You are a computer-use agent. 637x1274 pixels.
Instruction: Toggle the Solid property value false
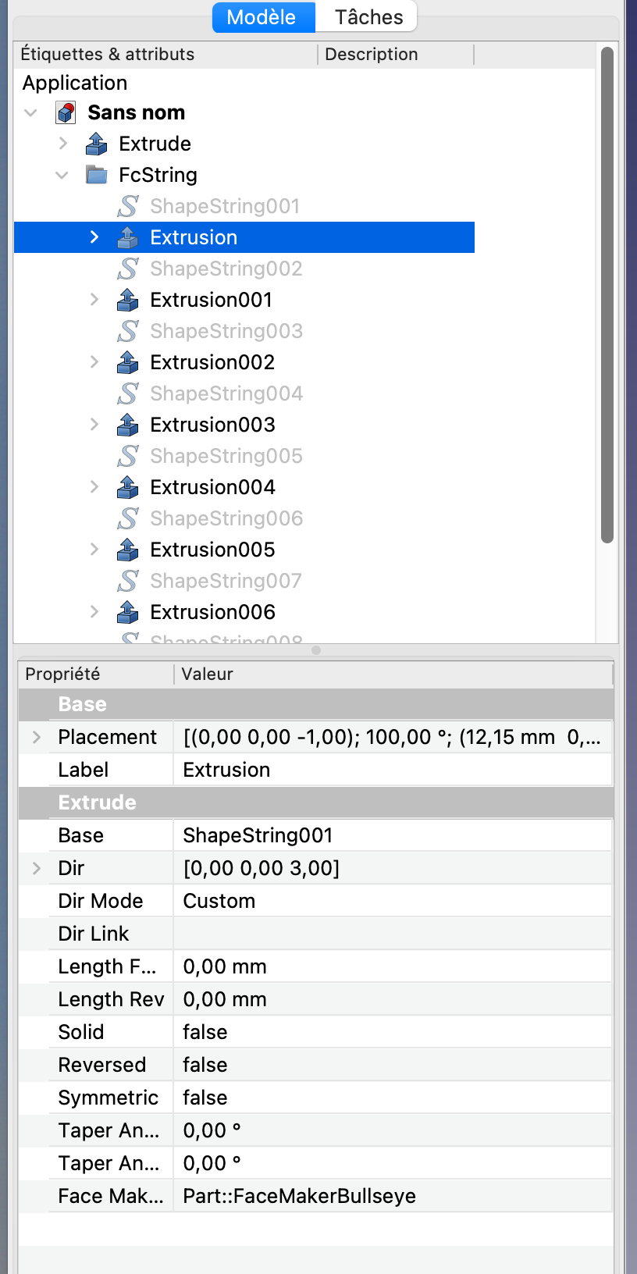coord(393,1032)
